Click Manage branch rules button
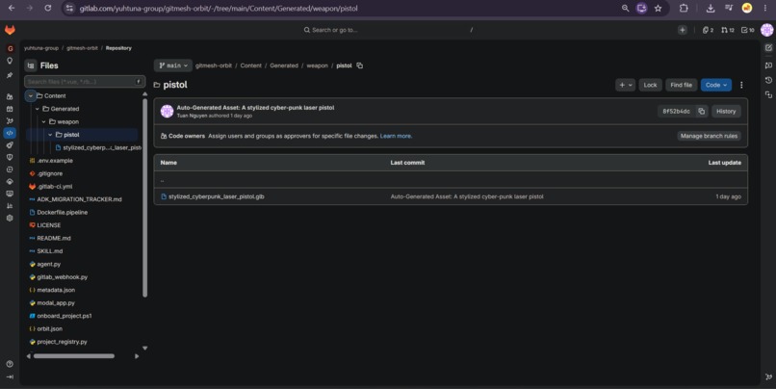This screenshot has height=389, width=776. 709,136
